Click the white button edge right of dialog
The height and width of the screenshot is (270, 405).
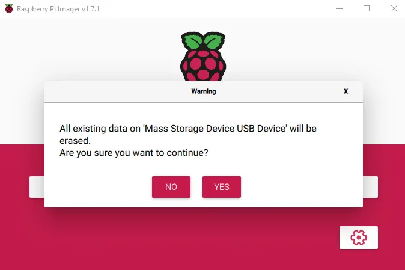[x=370, y=187]
